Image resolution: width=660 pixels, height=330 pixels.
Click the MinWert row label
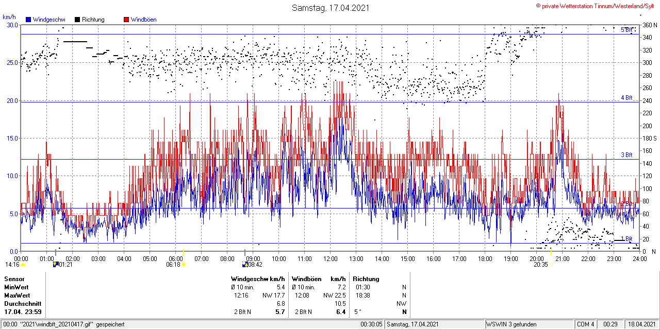[x=16, y=287]
